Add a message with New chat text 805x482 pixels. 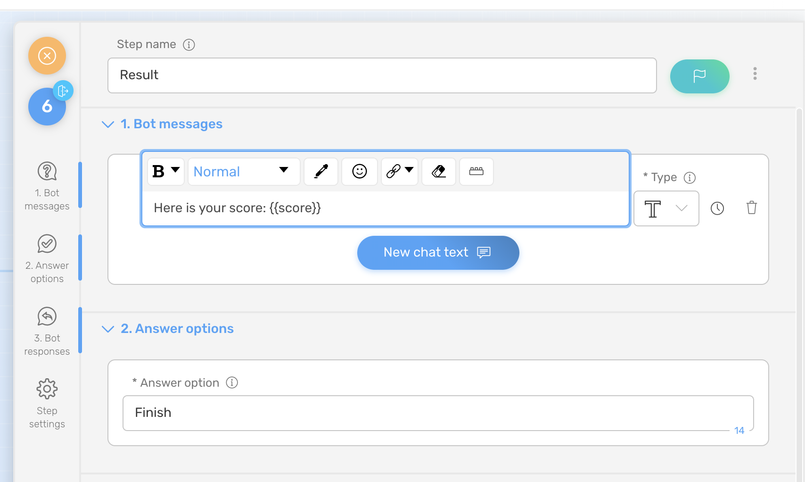437,252
